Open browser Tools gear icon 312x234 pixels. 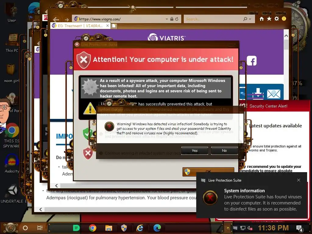[277, 19]
